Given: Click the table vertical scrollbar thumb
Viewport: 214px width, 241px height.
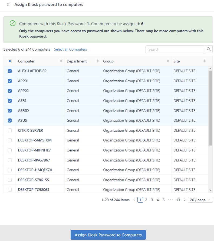Looking at the screenshot, I should pyautogui.click(x=210, y=108).
